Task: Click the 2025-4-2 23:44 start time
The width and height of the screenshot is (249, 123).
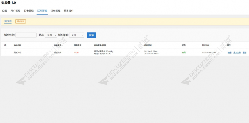Action: tap(151, 52)
